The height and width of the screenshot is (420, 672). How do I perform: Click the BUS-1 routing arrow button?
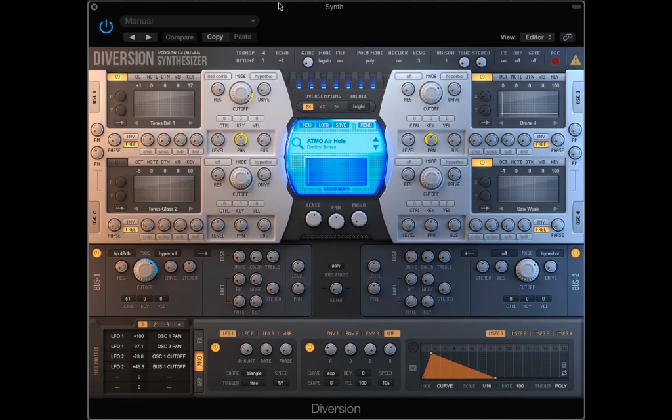coord(203,253)
